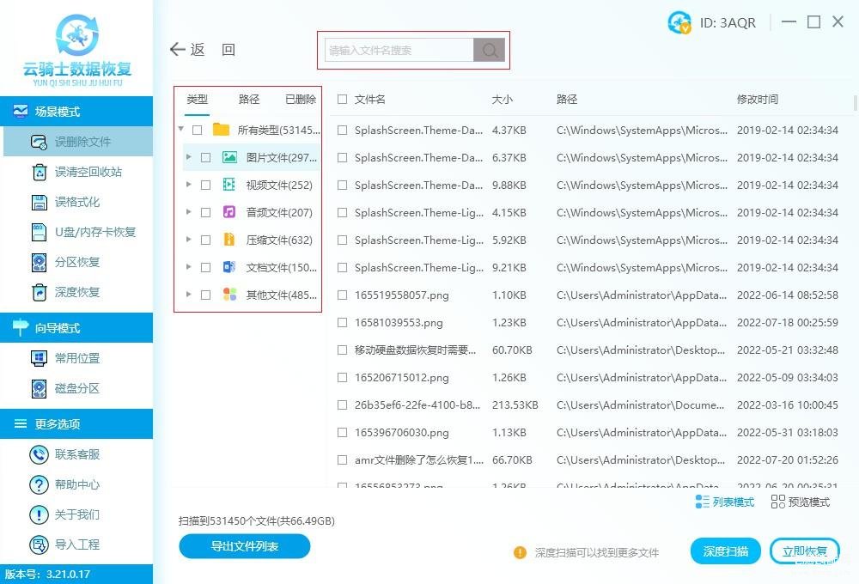Choose the 误格式化 disk icon
This screenshot has height=584, width=859.
pyautogui.click(x=39, y=202)
